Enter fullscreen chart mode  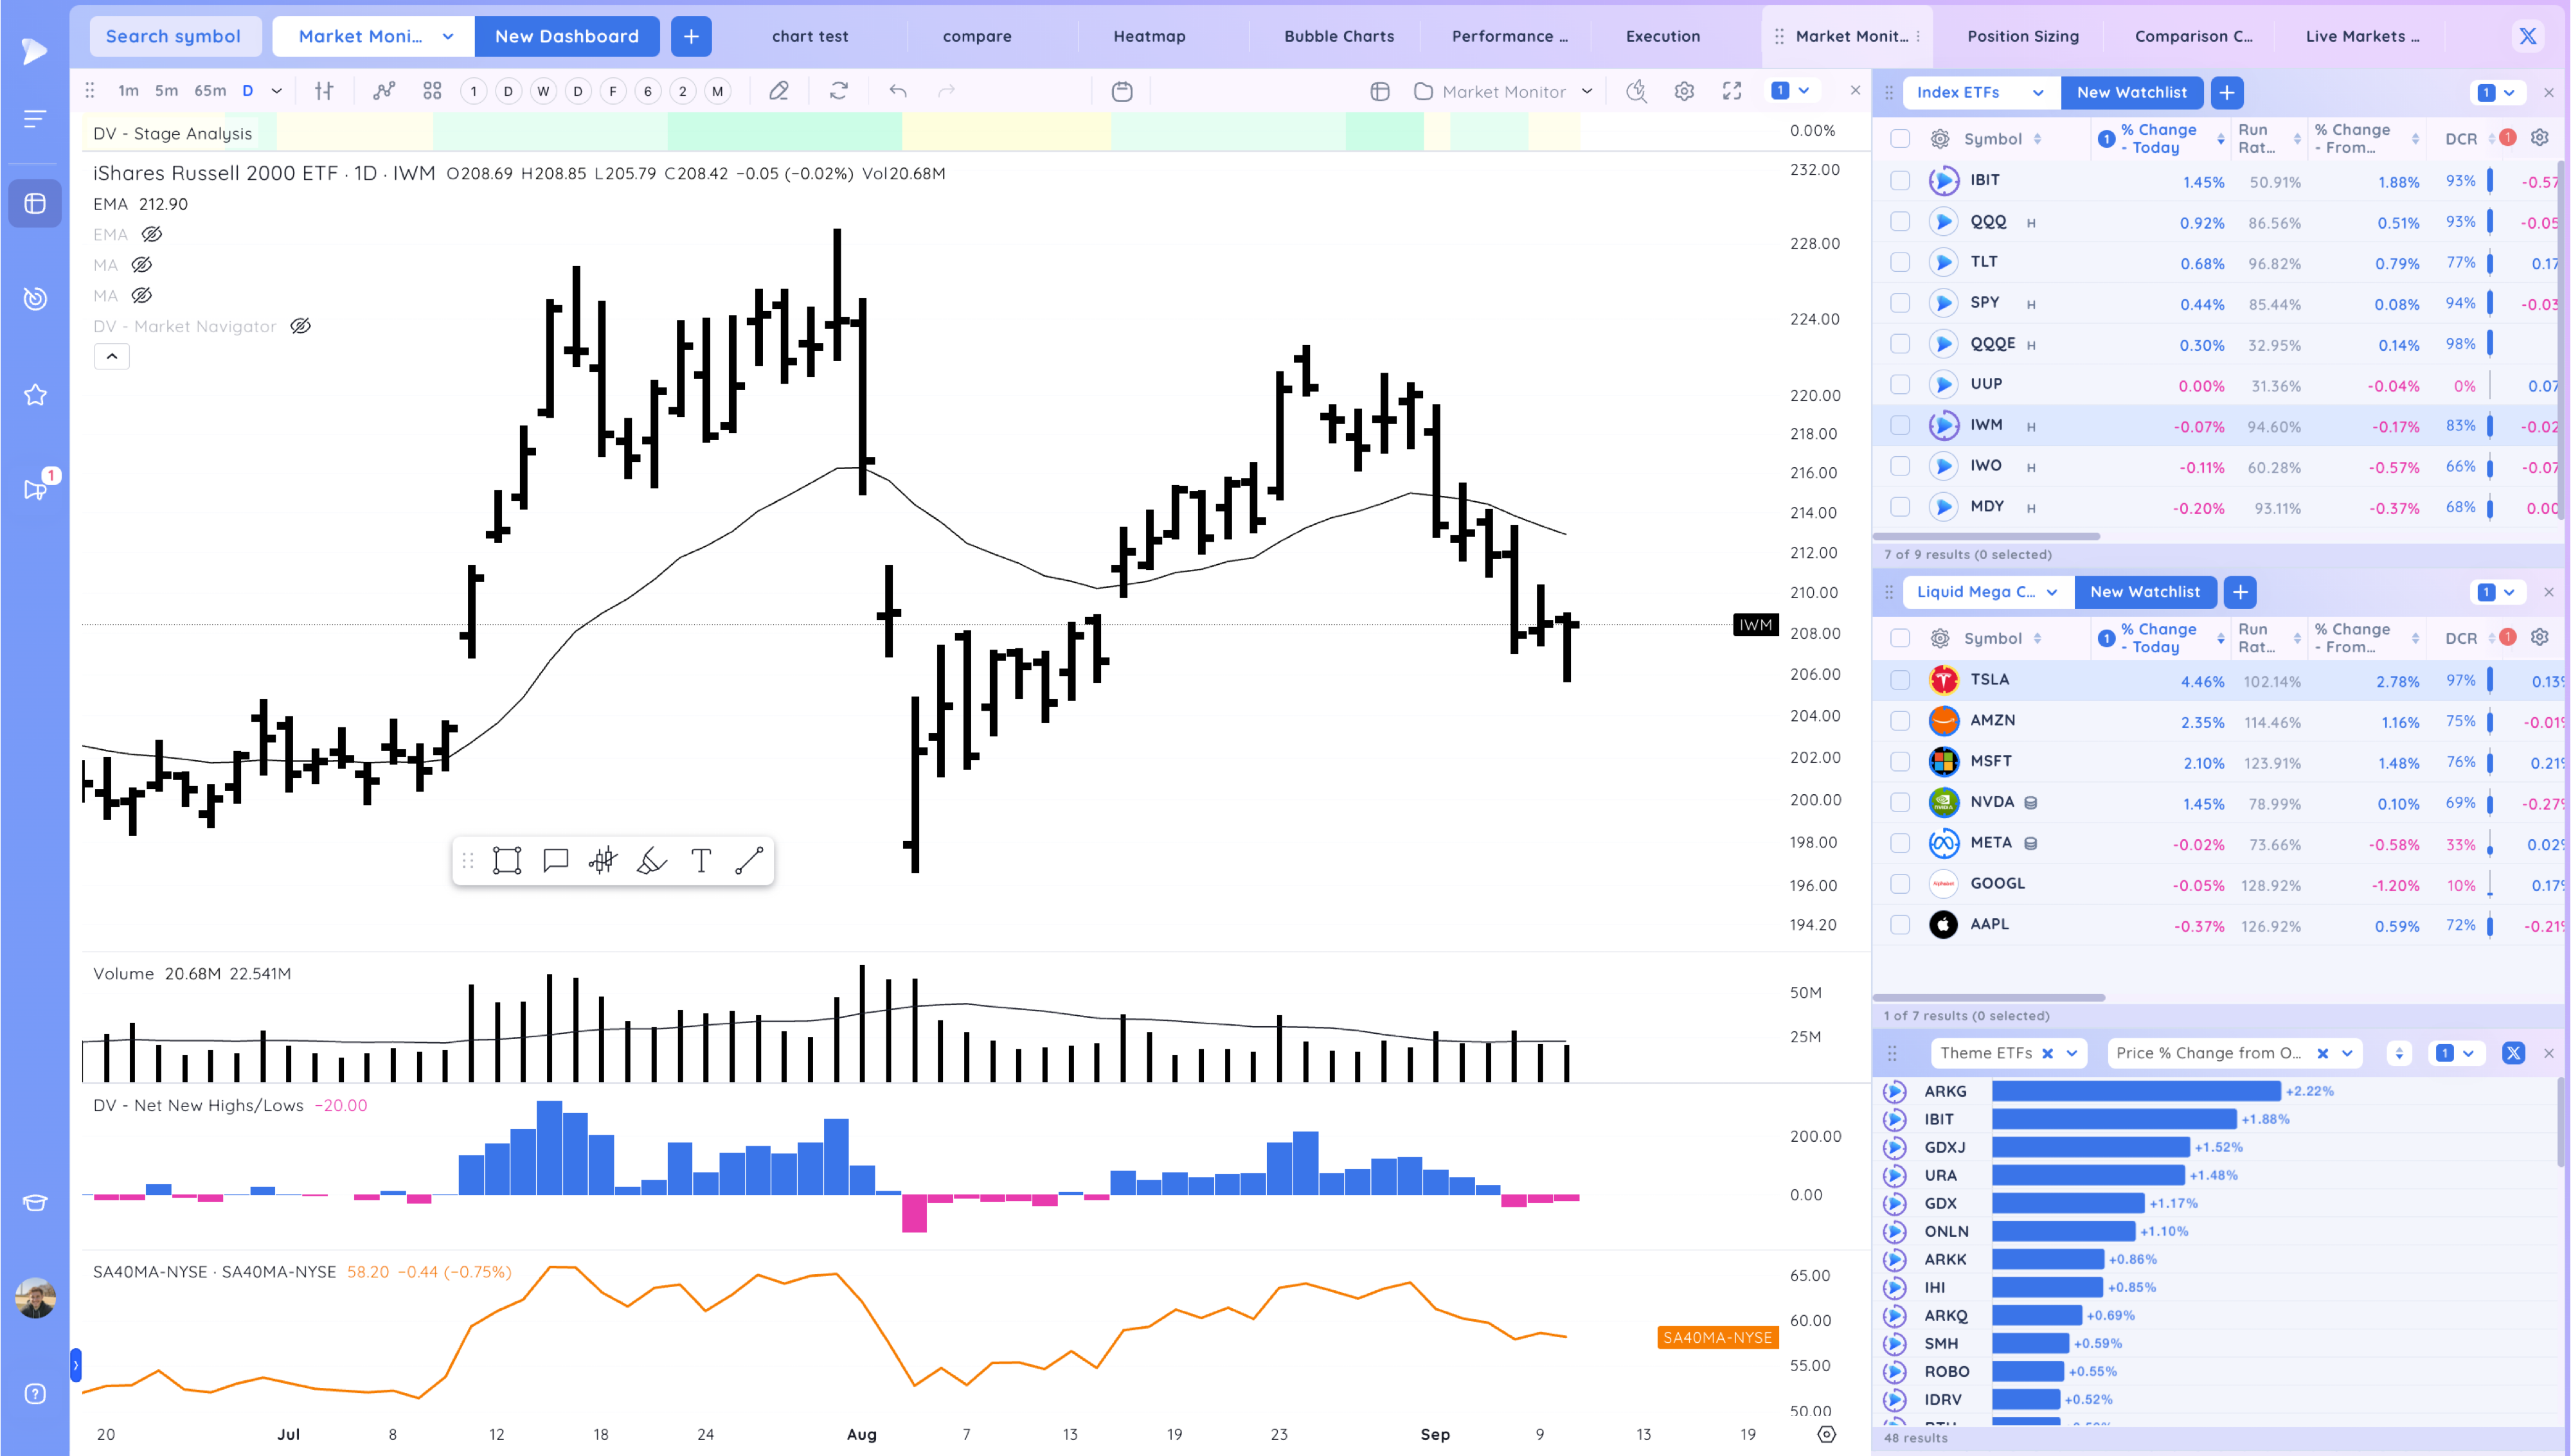[1732, 91]
